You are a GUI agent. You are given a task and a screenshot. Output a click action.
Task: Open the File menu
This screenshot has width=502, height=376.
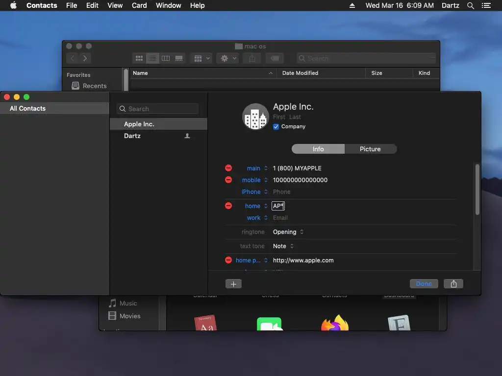click(72, 5)
